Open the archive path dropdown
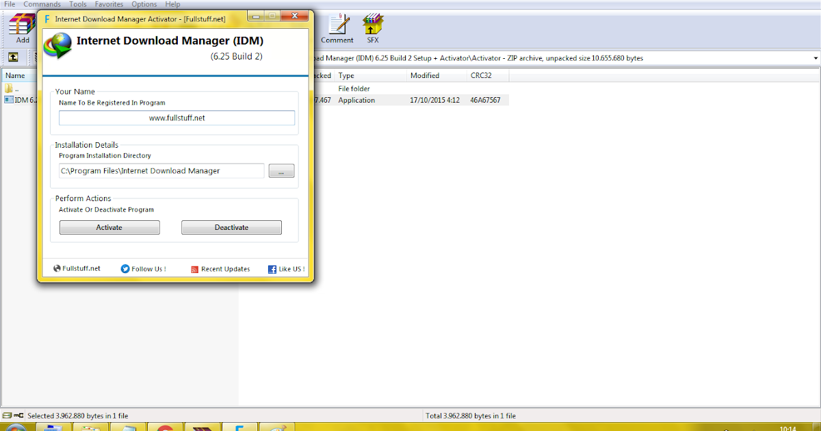 [x=815, y=58]
